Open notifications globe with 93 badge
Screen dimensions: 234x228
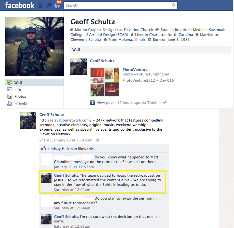(57, 6)
